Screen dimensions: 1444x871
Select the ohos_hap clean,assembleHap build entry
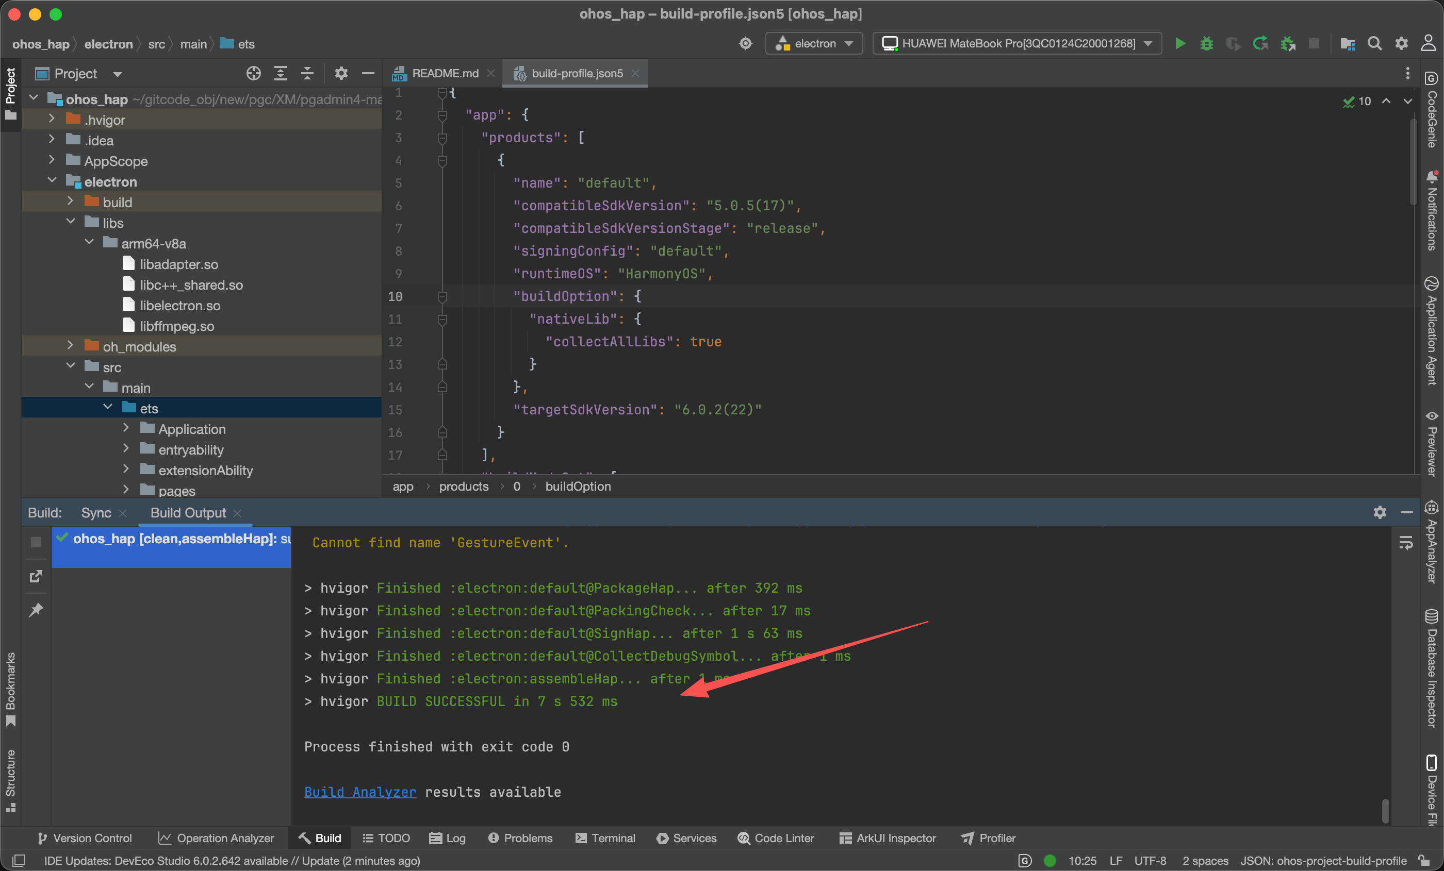pos(171,546)
